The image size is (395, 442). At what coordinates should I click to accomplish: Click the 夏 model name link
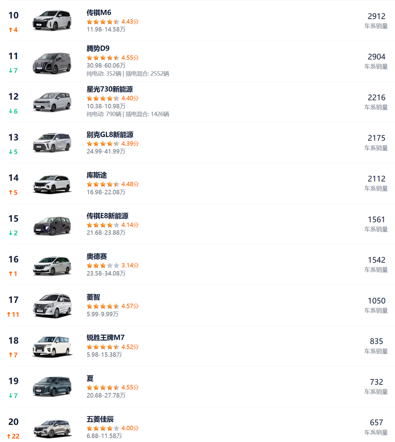pos(90,379)
